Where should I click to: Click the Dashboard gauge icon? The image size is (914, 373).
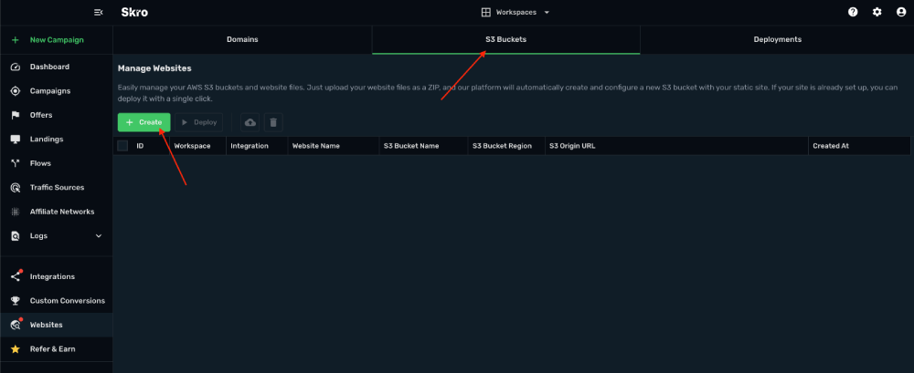click(16, 67)
